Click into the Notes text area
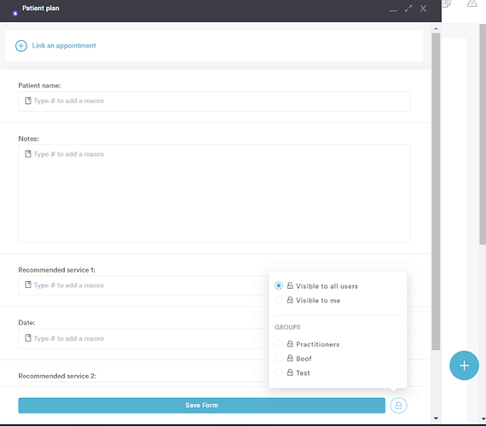This screenshot has width=486, height=426. 214,193
